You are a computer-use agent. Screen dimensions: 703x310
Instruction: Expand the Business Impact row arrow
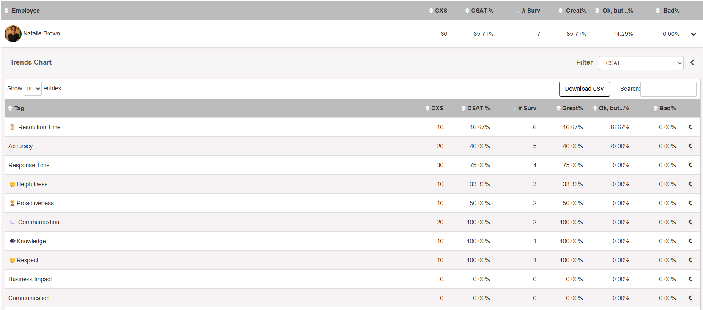690,279
